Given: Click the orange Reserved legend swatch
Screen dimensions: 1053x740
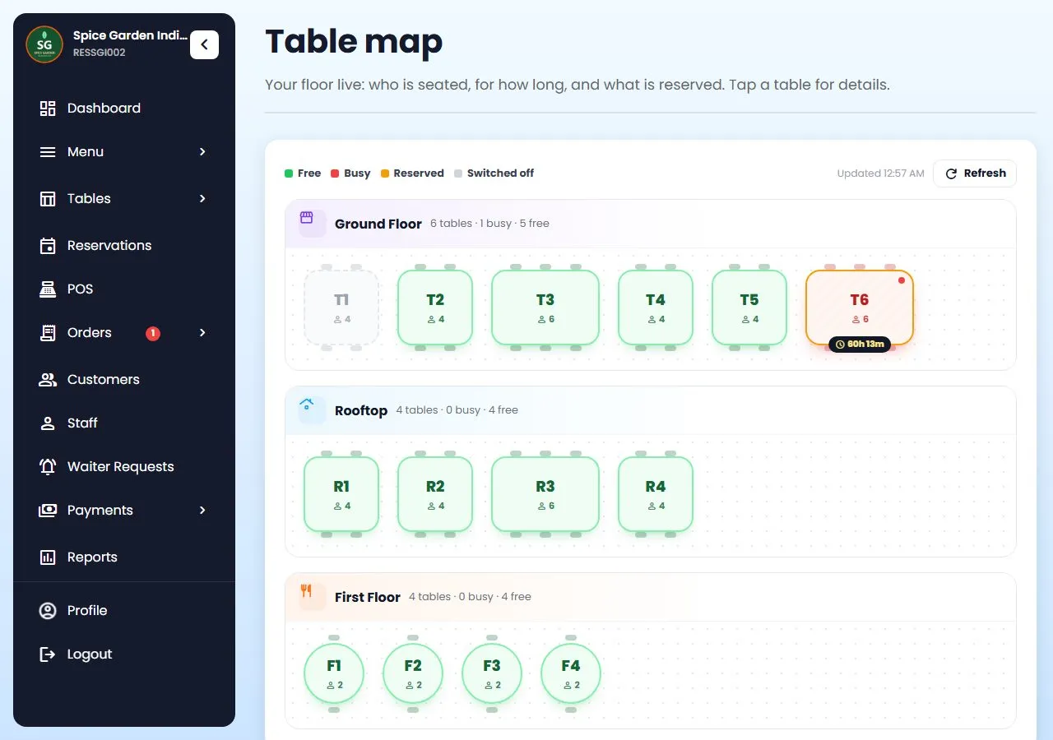Looking at the screenshot, I should tap(385, 173).
